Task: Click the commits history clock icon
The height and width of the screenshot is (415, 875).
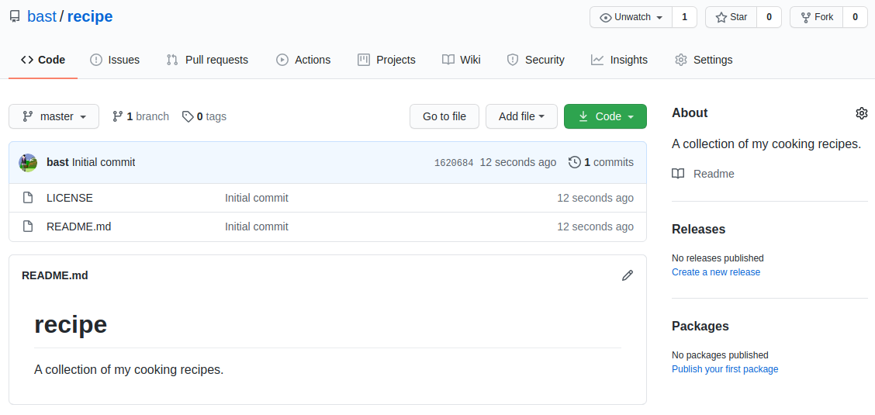Action: click(574, 162)
